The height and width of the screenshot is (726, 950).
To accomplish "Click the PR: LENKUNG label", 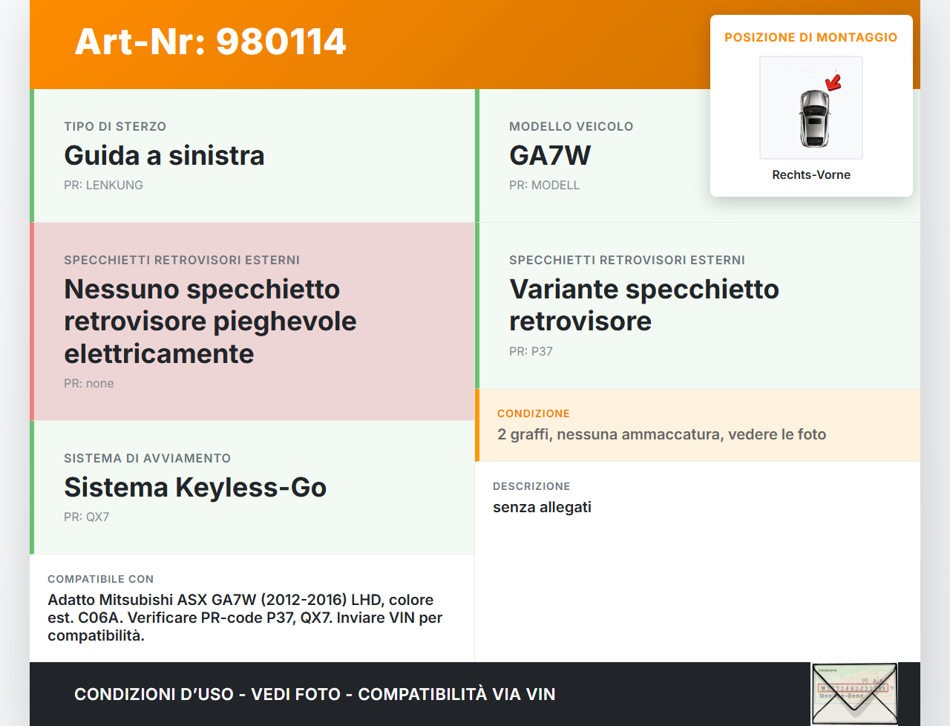I will [x=103, y=186].
